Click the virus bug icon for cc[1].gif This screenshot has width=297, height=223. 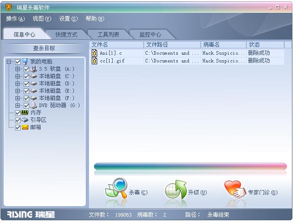[94, 61]
